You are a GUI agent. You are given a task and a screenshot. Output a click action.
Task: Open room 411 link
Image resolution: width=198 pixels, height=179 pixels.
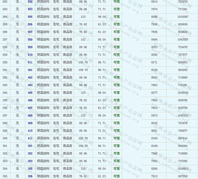30,138
